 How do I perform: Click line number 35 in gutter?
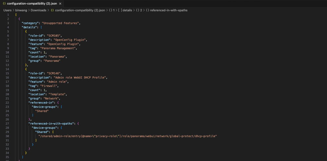click(8, 157)
